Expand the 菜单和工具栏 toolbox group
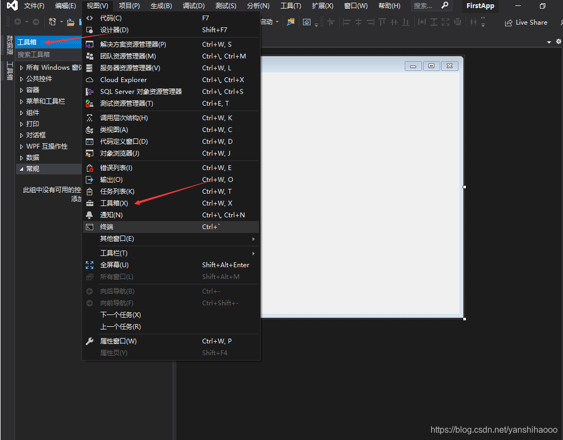Viewport: 563px width, 440px height. click(x=21, y=101)
